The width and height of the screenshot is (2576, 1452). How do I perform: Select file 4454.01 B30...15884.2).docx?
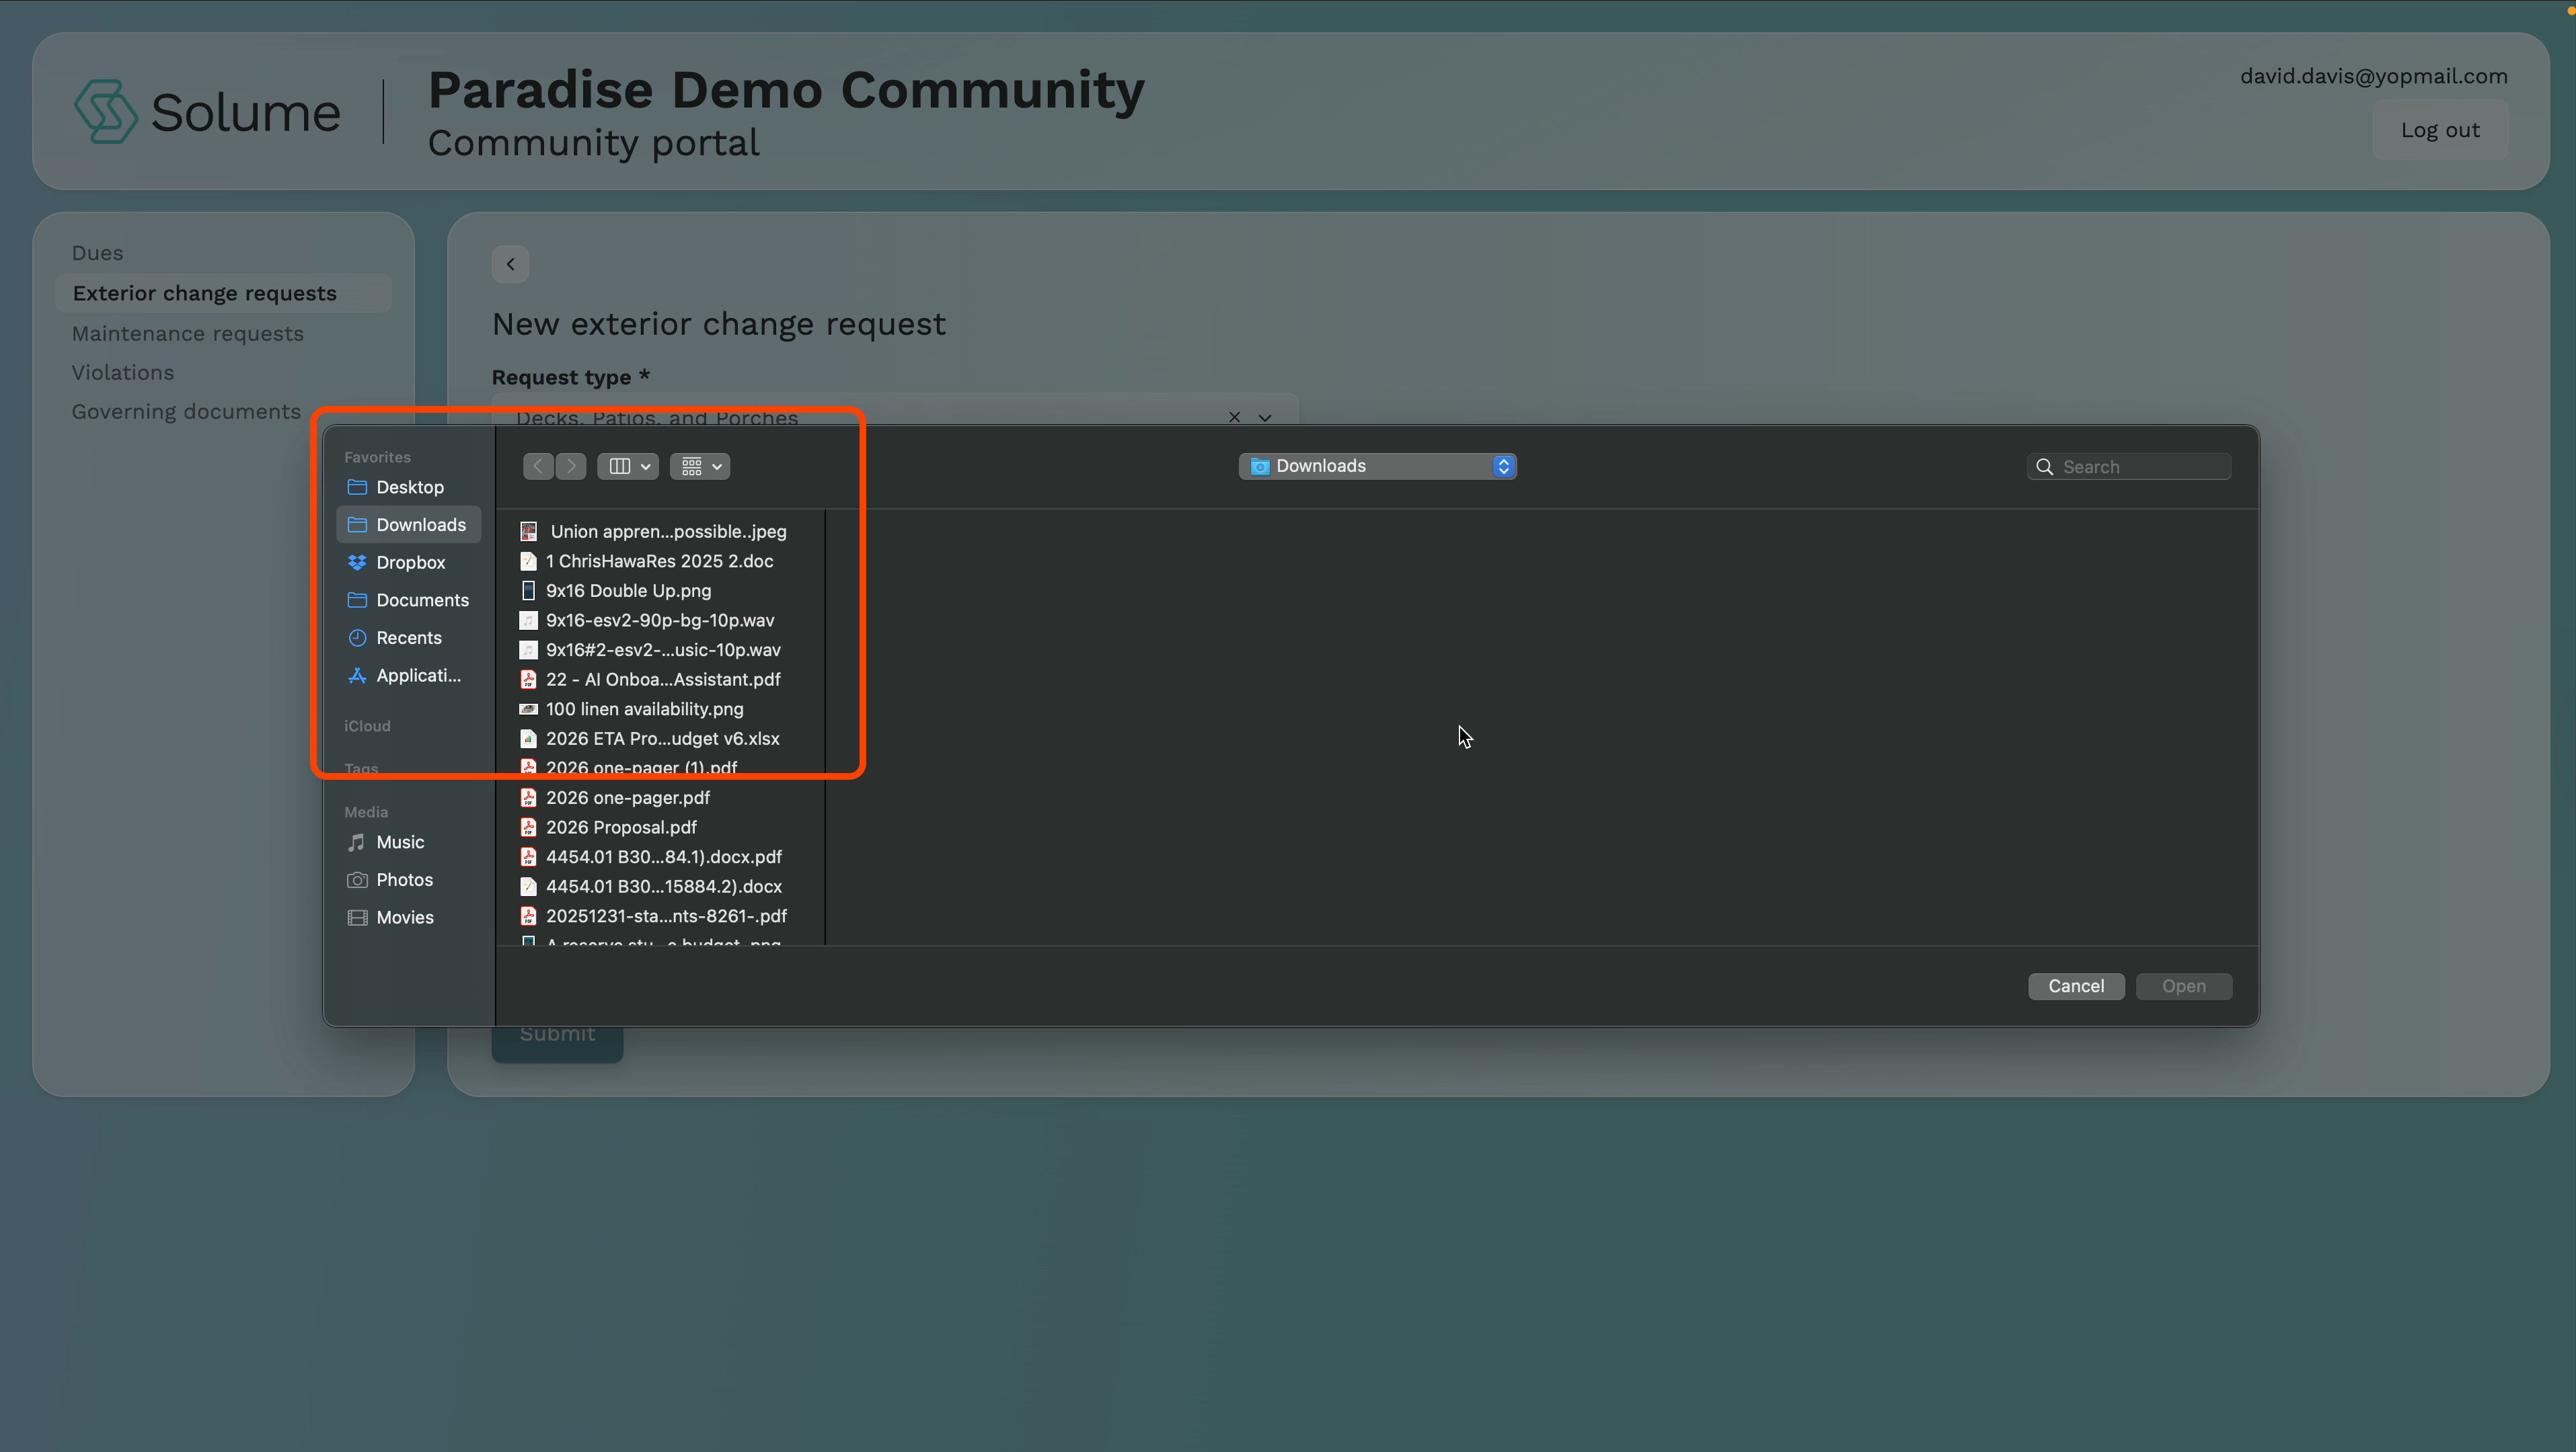661,887
